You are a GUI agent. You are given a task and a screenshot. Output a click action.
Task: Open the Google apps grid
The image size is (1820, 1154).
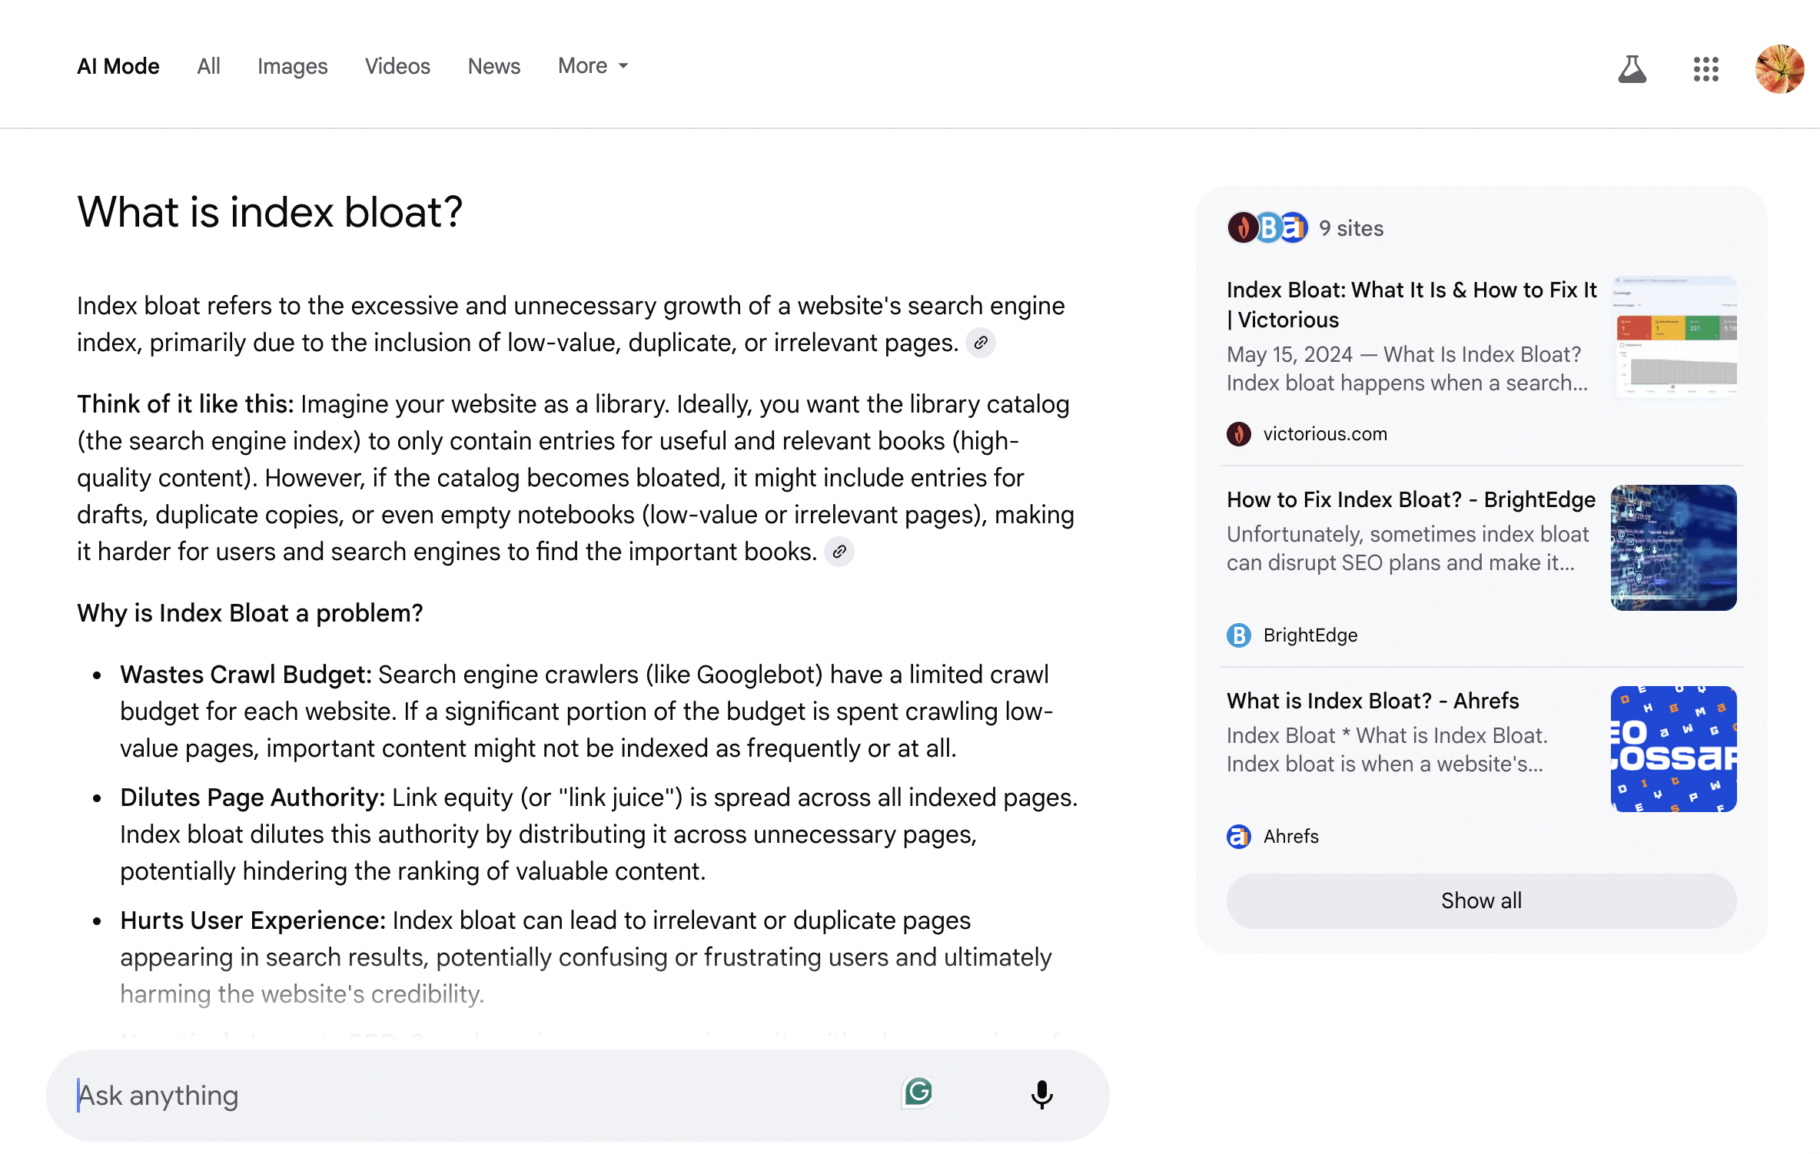[x=1705, y=69]
